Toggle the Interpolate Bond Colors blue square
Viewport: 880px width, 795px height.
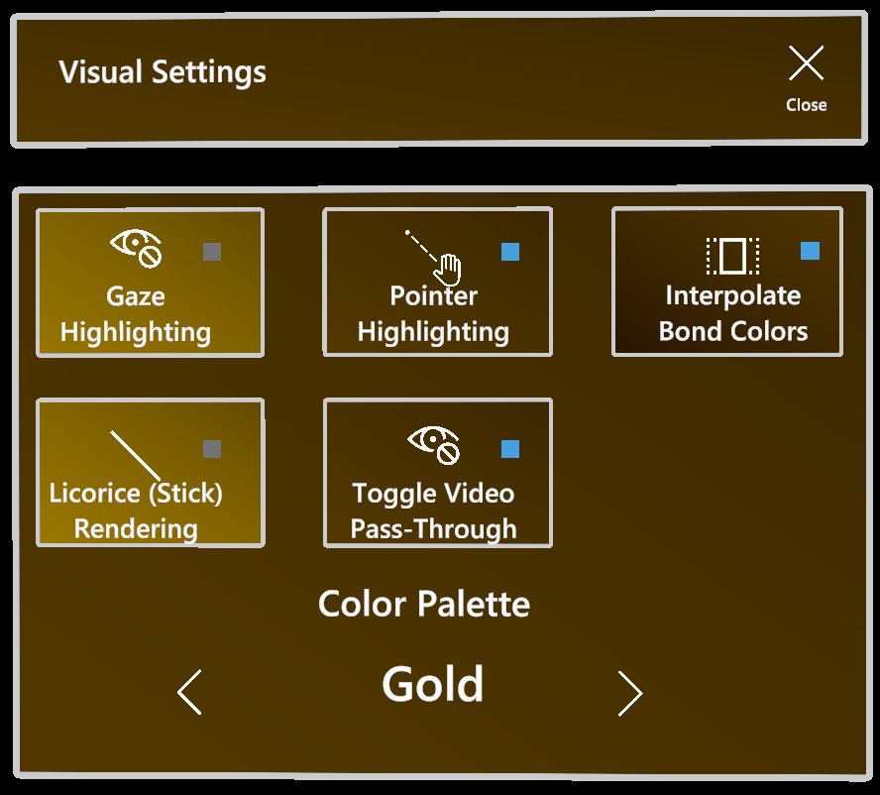coord(810,252)
